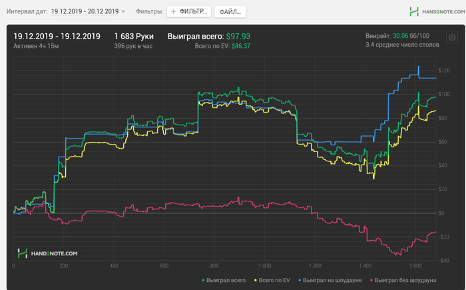This screenshot has width=466, height=290.
Task: Click '3.4 среднее число столов' text
Action: pos(402,45)
